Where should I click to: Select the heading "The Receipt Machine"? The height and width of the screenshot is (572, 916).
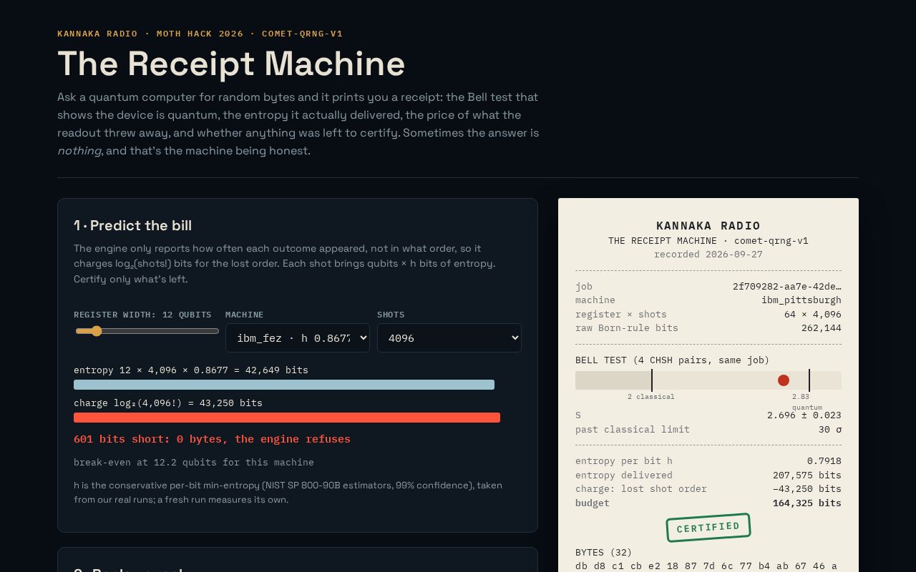click(x=231, y=64)
